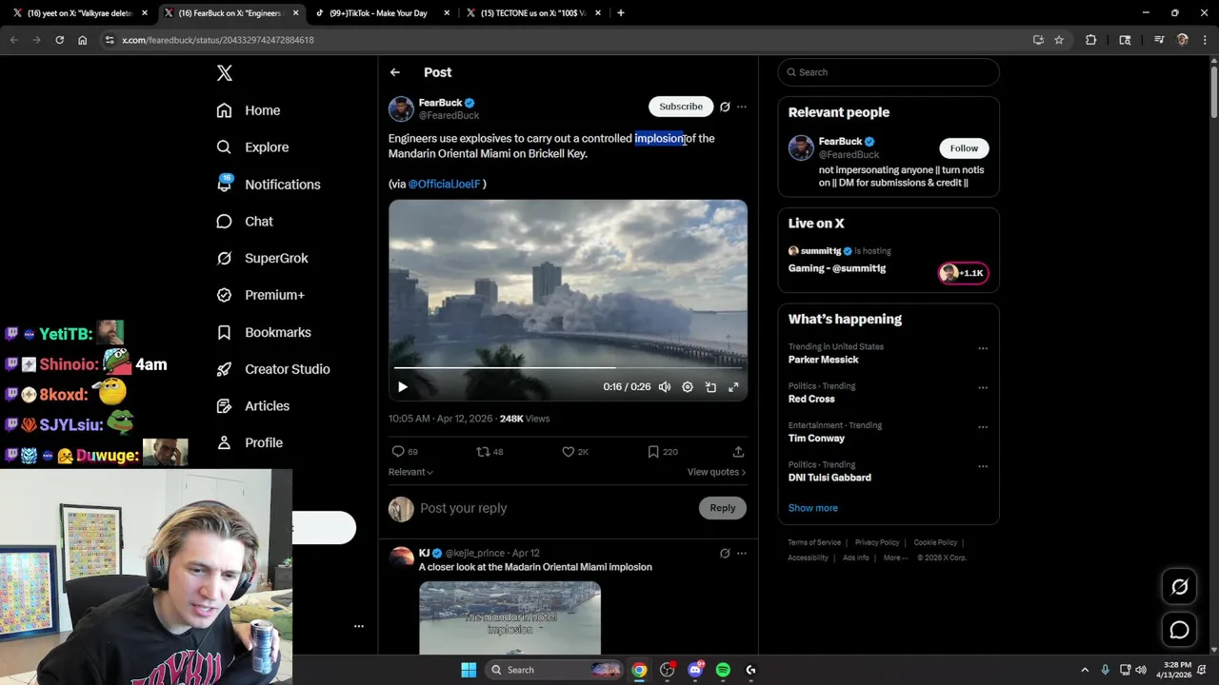Open View quotes link

coord(716,472)
